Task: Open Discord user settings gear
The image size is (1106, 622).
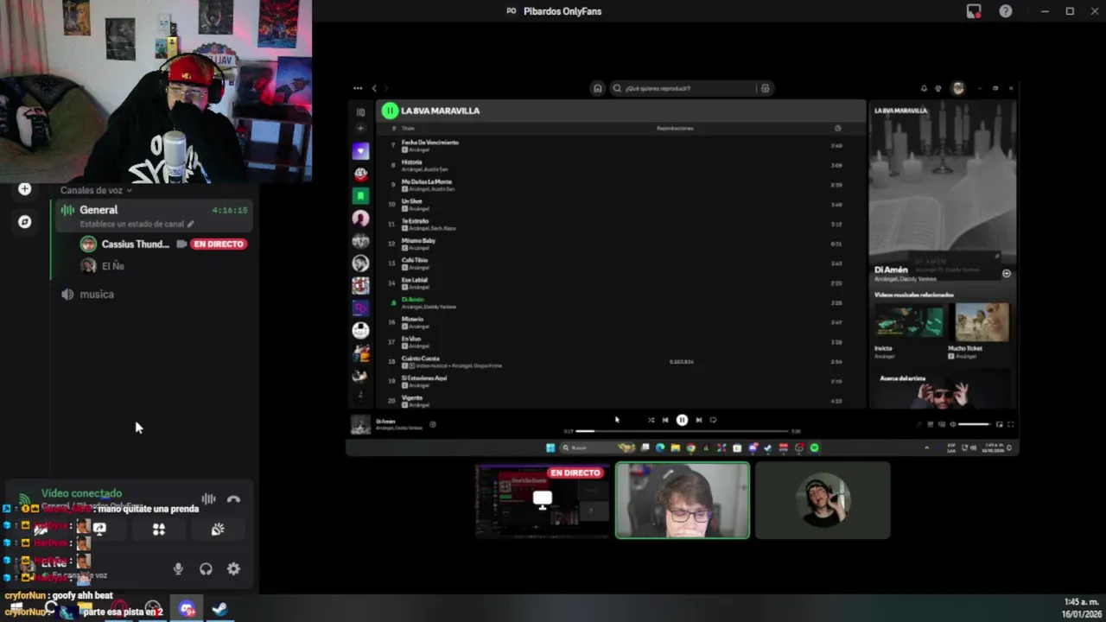Action: (233, 568)
